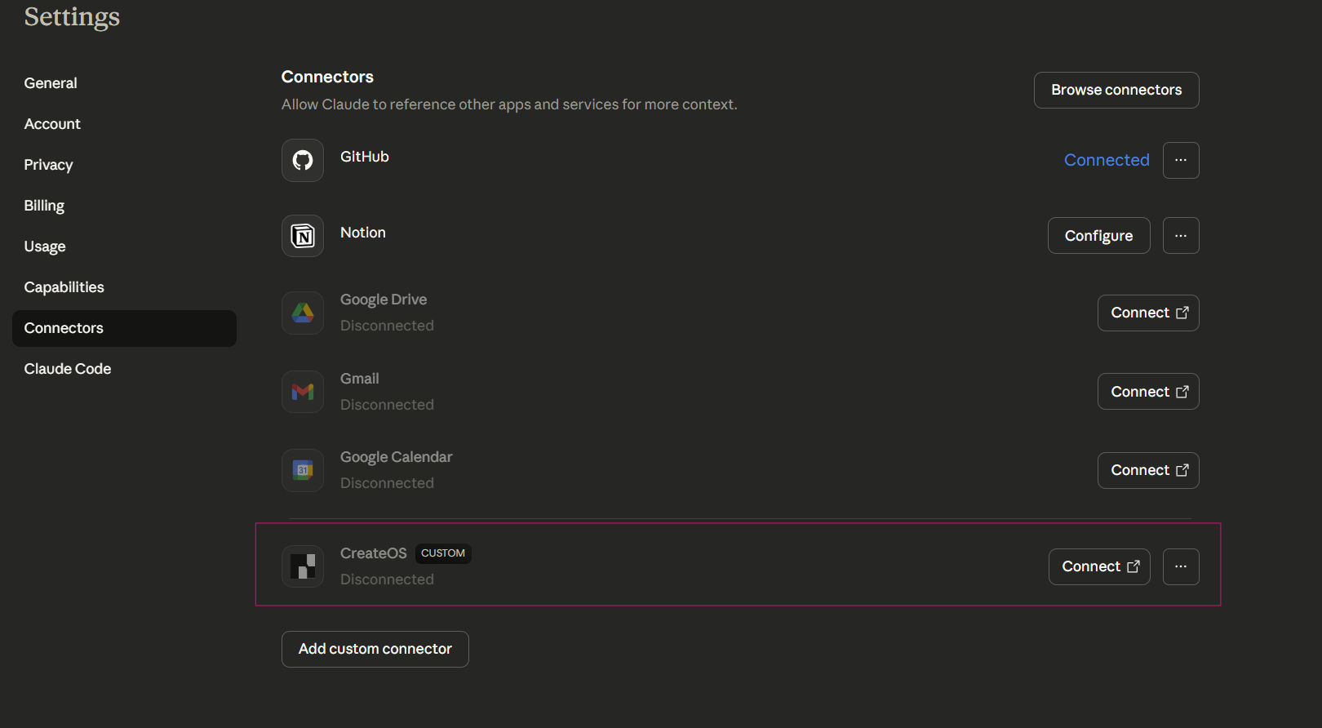Open CreateOS connector more options menu
This screenshot has height=728, width=1322.
coord(1181,566)
